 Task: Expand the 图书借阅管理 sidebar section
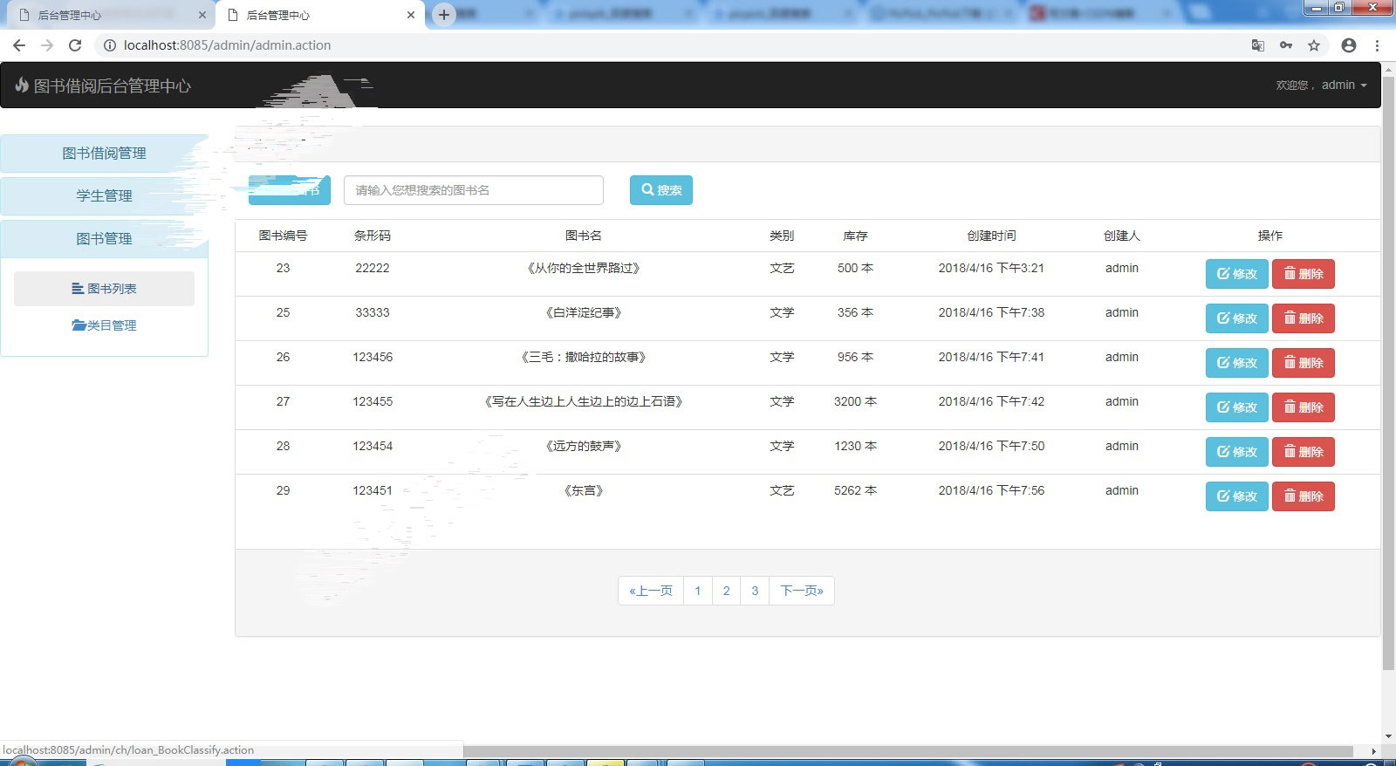pos(104,154)
